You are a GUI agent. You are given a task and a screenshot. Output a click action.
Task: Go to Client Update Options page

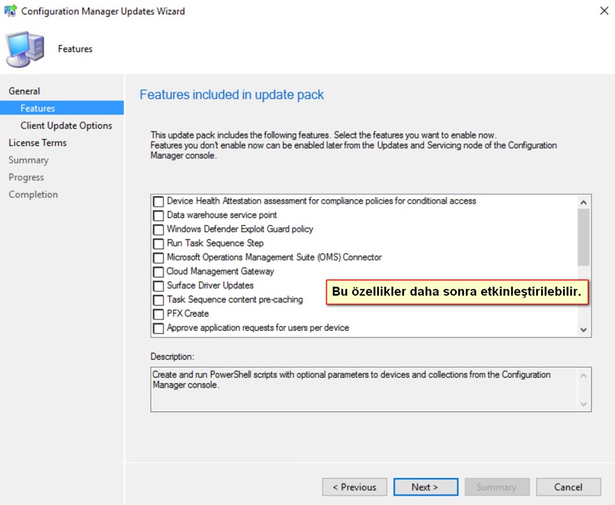point(66,125)
